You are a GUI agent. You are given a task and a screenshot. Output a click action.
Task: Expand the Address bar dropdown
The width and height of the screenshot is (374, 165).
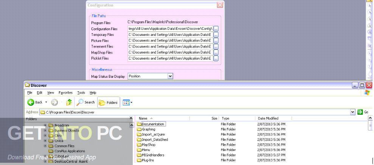pyautogui.click(x=353, y=112)
